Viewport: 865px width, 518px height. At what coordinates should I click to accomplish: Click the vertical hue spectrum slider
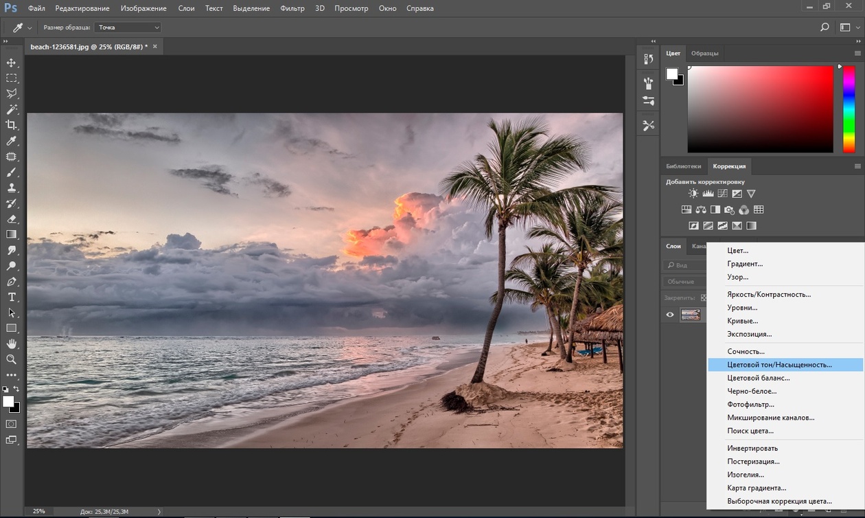(x=848, y=109)
